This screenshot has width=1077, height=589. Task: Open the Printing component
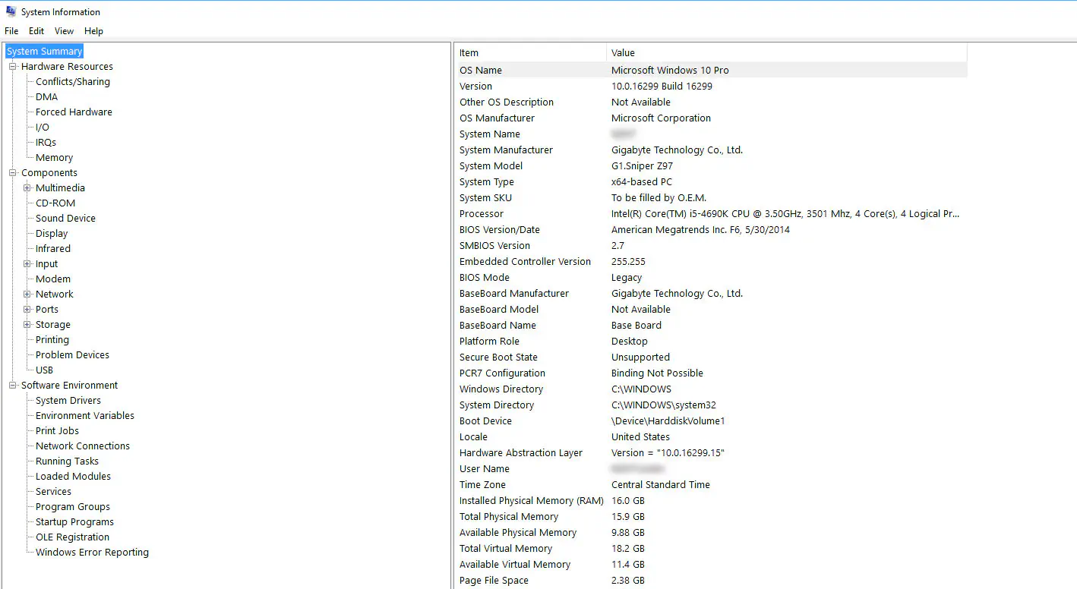click(x=52, y=339)
